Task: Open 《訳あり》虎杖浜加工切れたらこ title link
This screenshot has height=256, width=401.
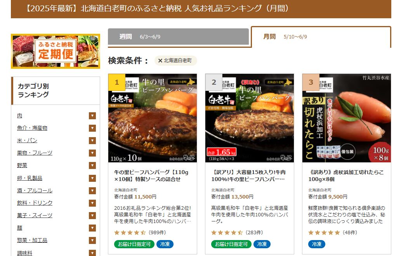Action: pyautogui.click(x=346, y=176)
